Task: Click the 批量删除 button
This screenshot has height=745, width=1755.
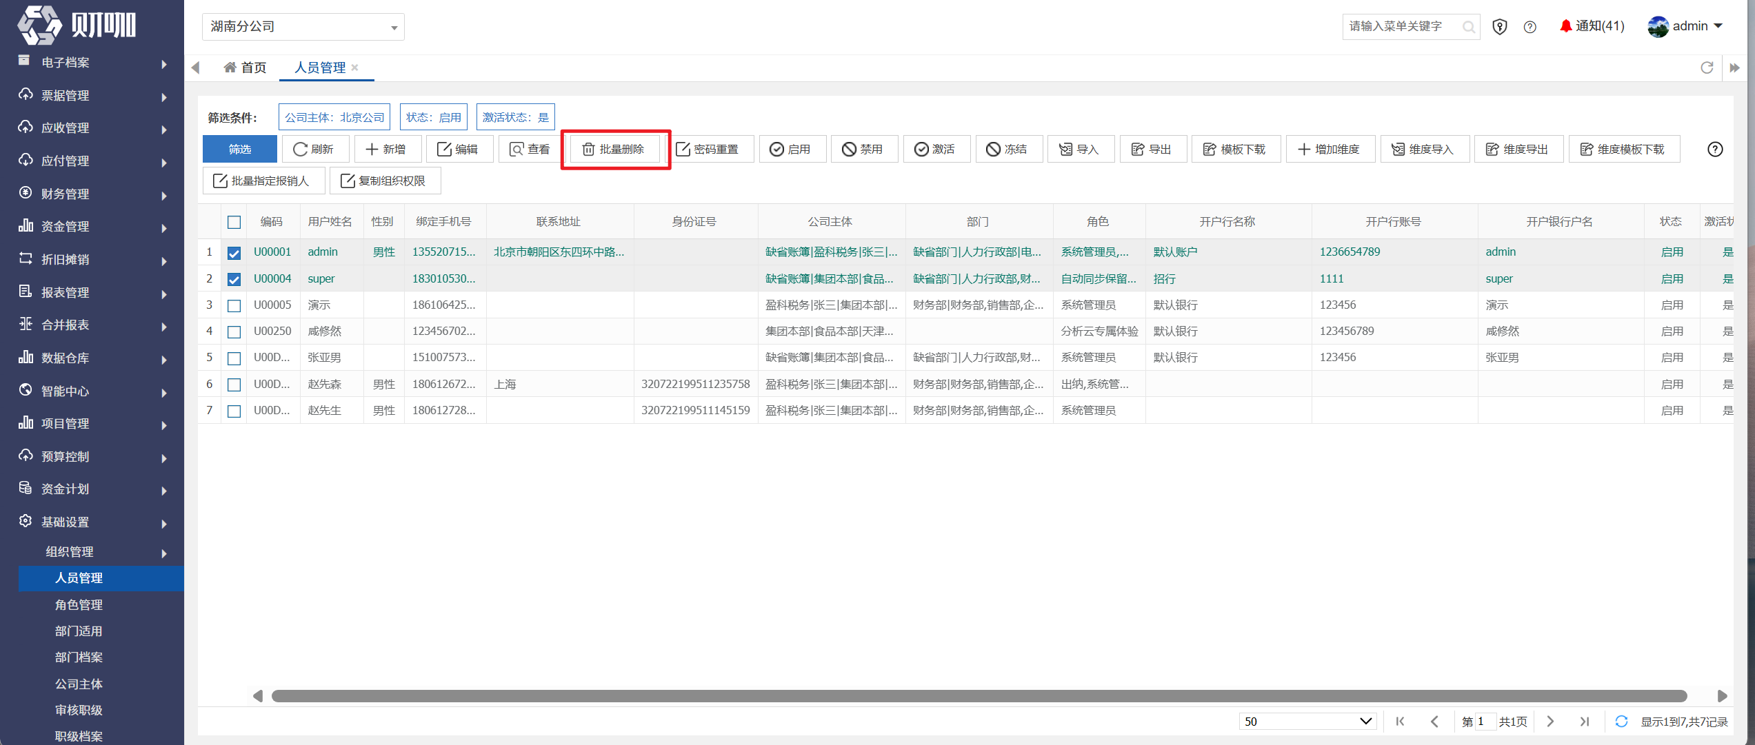Action: pos(614,150)
